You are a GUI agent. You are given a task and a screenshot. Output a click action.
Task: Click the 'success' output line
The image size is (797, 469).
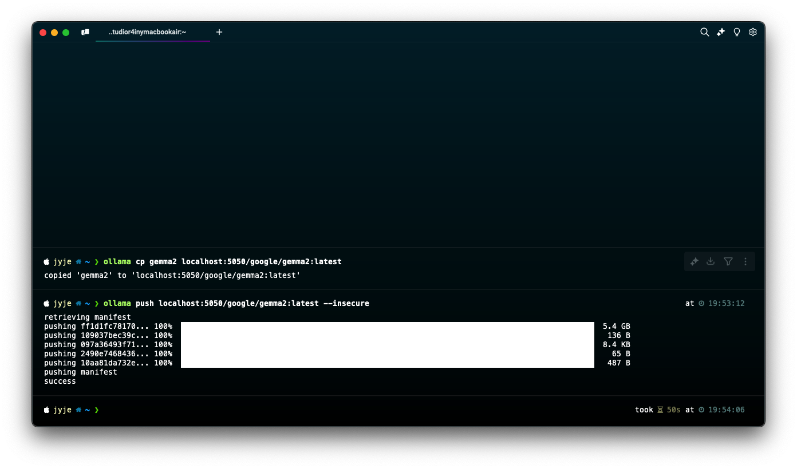coord(60,381)
